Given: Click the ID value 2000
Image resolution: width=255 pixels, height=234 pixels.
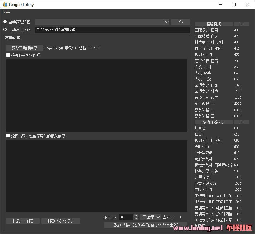Looking at the screenshot, I should click(x=238, y=104).
